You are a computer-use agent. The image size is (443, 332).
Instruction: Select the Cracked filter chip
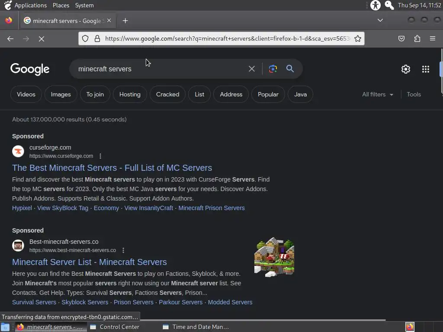point(167,94)
